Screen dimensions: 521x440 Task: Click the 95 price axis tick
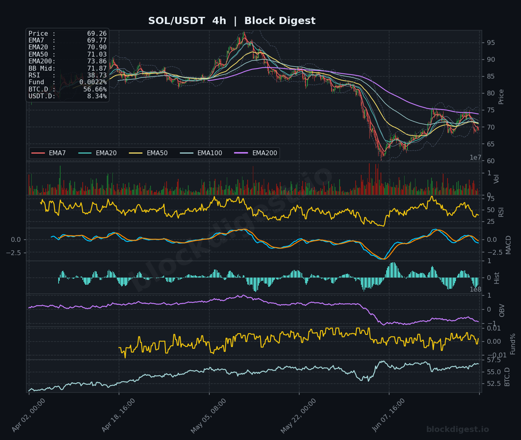tap(490, 43)
